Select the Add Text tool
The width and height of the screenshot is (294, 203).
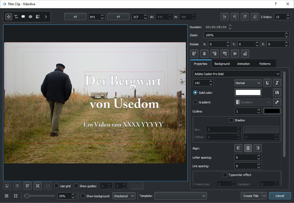(16, 17)
